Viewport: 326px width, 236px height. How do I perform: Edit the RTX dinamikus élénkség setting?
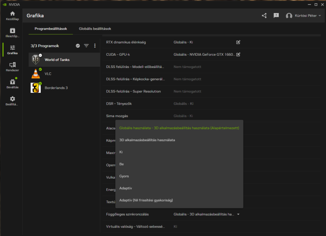[x=238, y=42]
